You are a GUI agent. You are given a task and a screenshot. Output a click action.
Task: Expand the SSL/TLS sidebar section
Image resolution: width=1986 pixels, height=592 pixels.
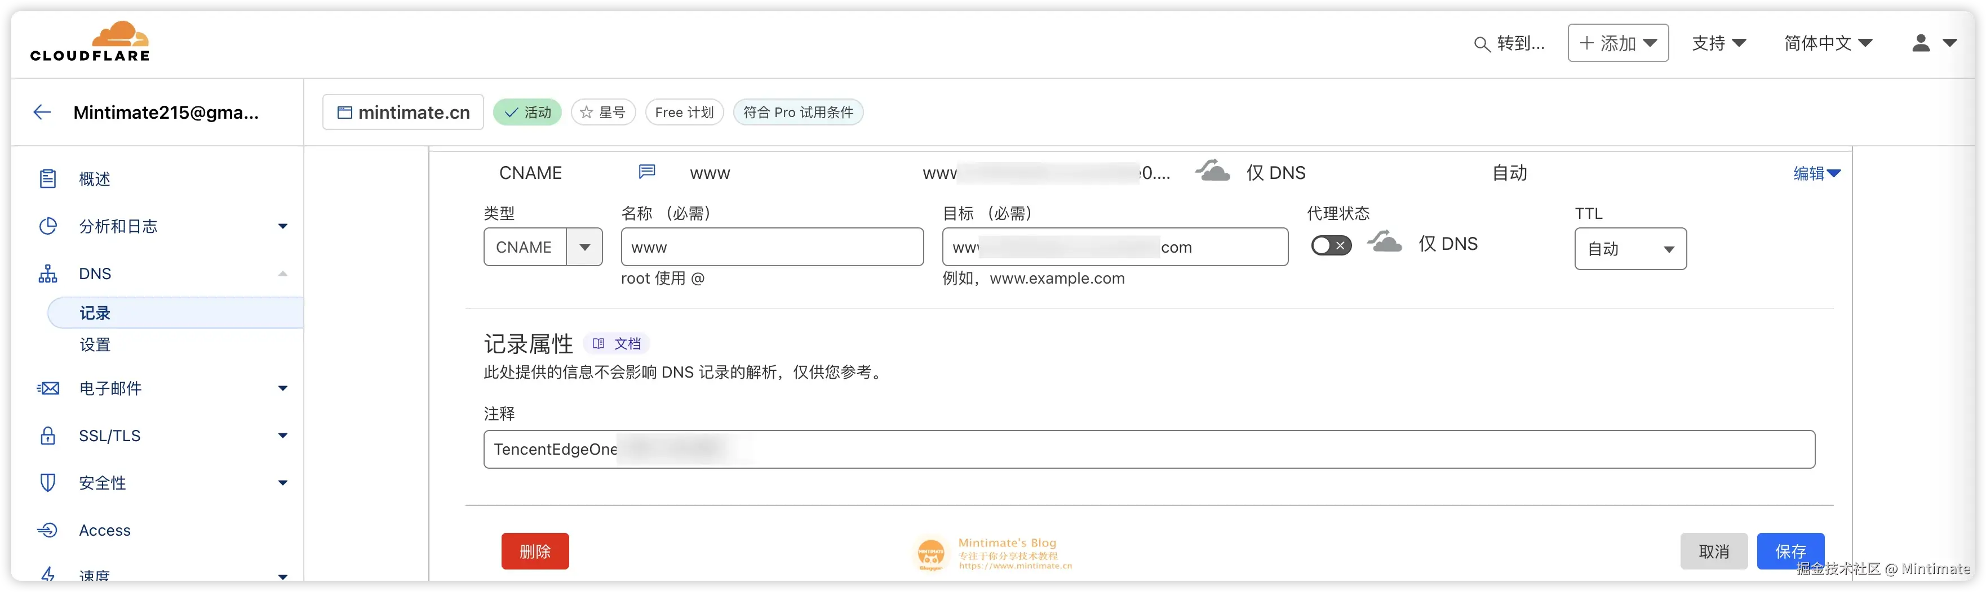click(x=283, y=436)
